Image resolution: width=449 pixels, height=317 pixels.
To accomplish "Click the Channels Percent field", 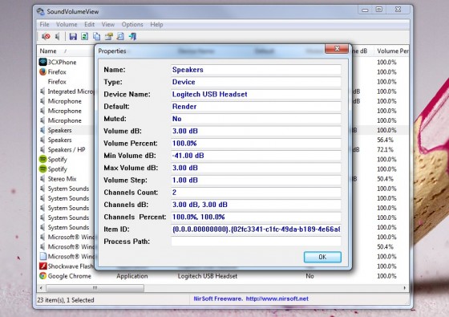I will tap(256, 217).
